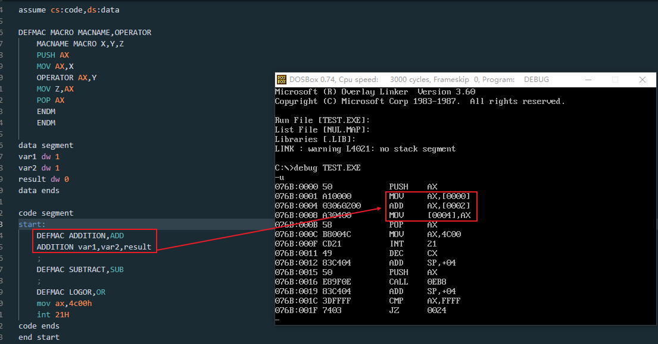Click the 'MOV AX,4C00' disassembly row

pos(368,234)
